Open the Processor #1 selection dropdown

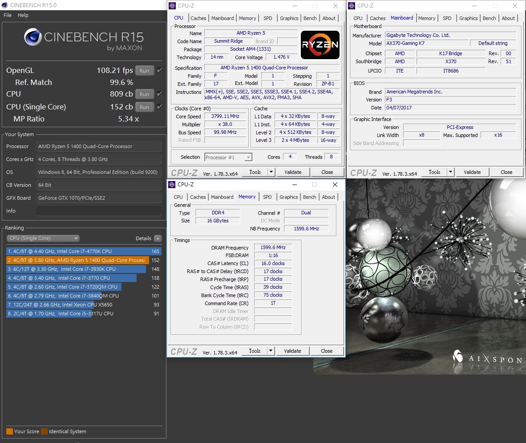pos(228,157)
